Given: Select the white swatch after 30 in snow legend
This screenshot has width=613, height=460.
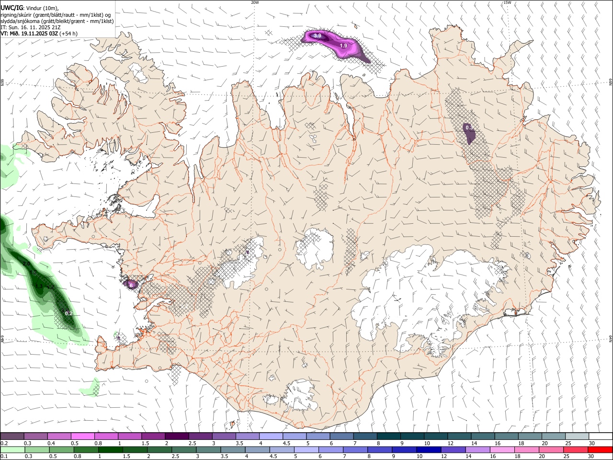Looking at the screenshot, I should (x=601, y=437).
